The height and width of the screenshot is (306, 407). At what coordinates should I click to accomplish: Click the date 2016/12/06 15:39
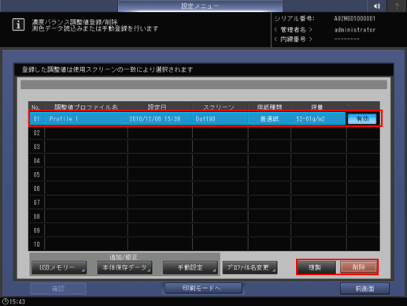pyautogui.click(x=155, y=119)
